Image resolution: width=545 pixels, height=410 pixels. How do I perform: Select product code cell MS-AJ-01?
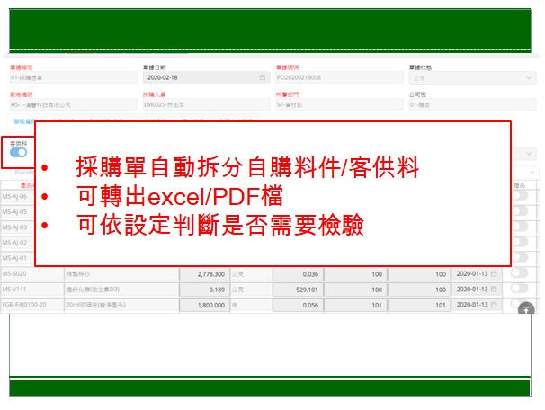[x=18, y=258]
